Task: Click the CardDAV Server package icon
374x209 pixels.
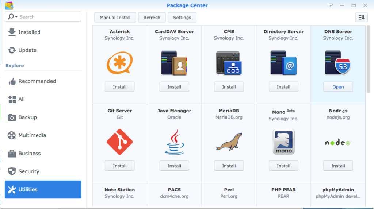Action: click(x=174, y=63)
